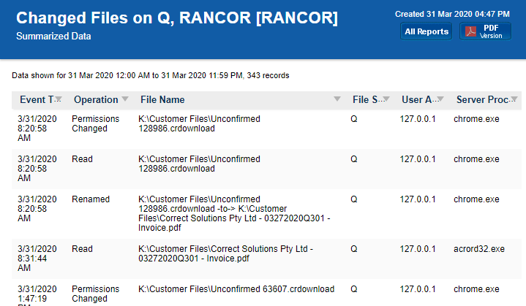Click the Unconfirmed 63607.crdownload file name
This screenshot has width=526, height=306.
pos(236,288)
